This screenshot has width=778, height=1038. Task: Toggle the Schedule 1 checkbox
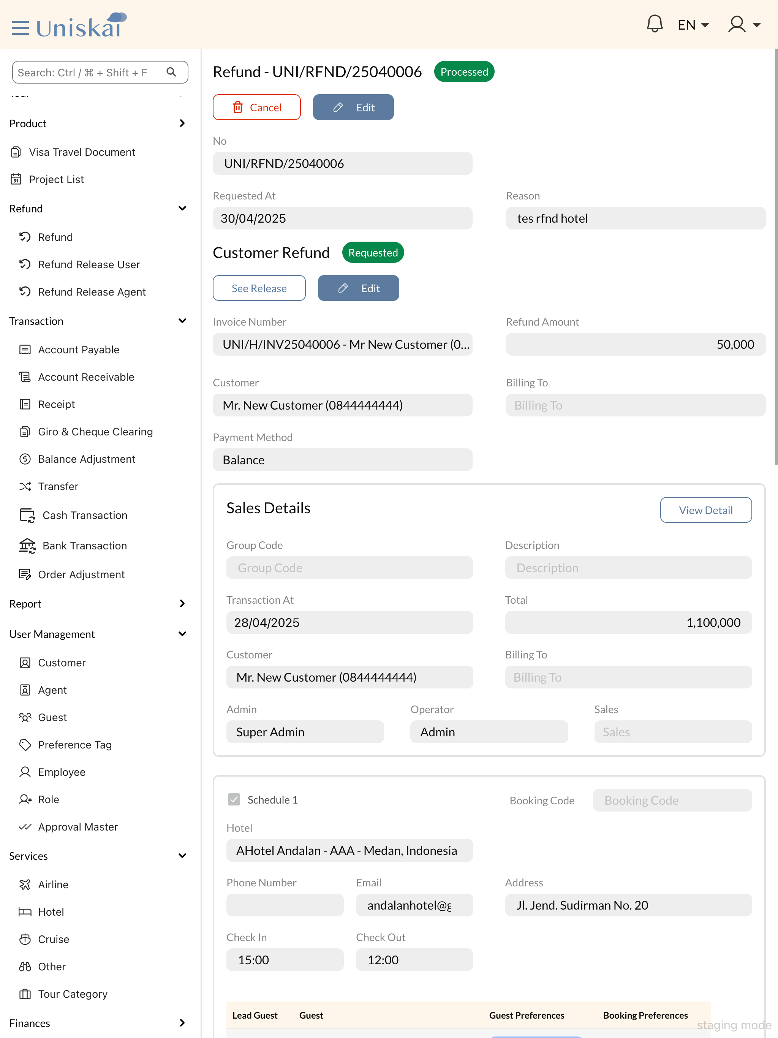234,800
